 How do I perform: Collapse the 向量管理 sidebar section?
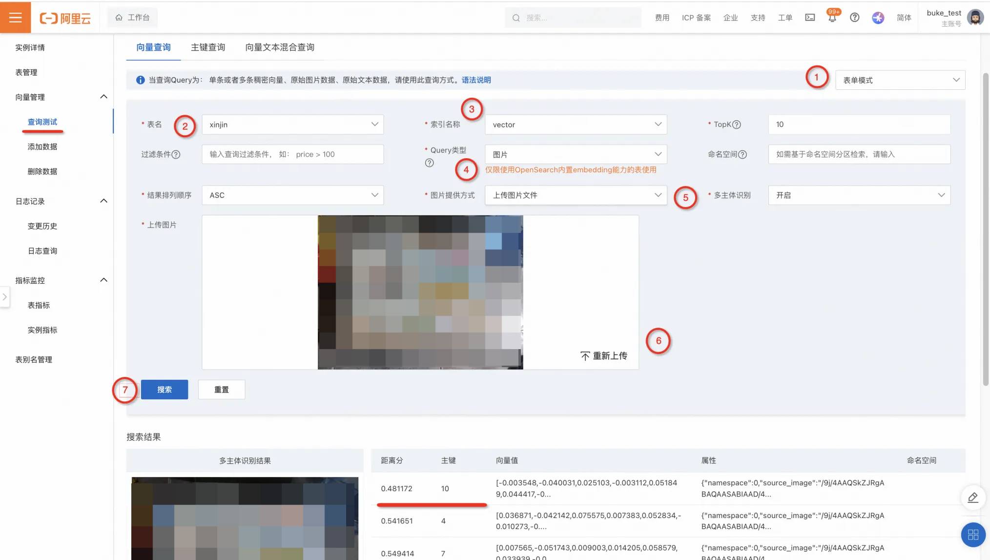point(103,97)
